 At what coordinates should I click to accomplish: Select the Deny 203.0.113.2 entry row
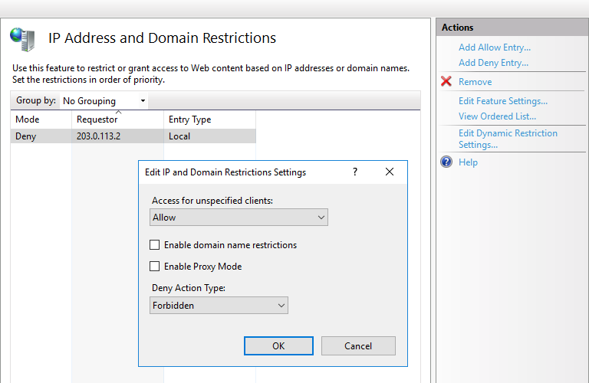click(97, 136)
